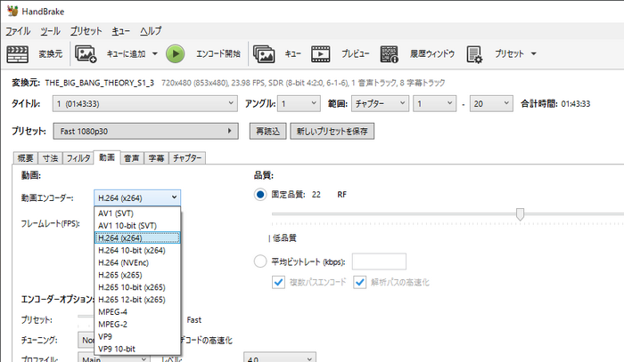Switch to the 音声 tab
The height and width of the screenshot is (362, 624).
coord(132,158)
